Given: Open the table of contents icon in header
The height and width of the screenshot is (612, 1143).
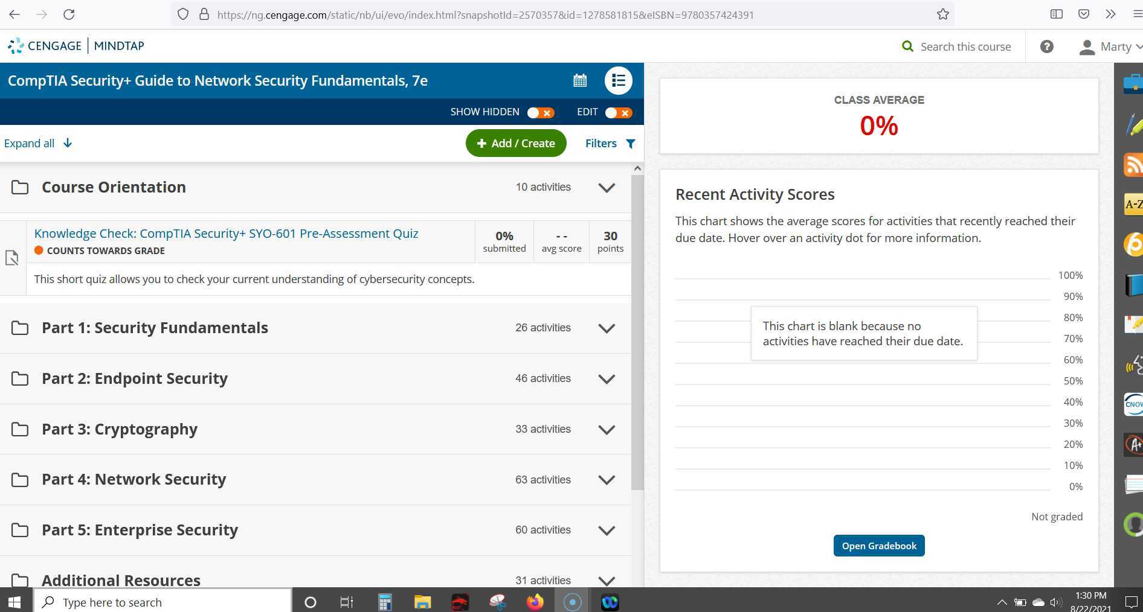Looking at the screenshot, I should pos(617,80).
